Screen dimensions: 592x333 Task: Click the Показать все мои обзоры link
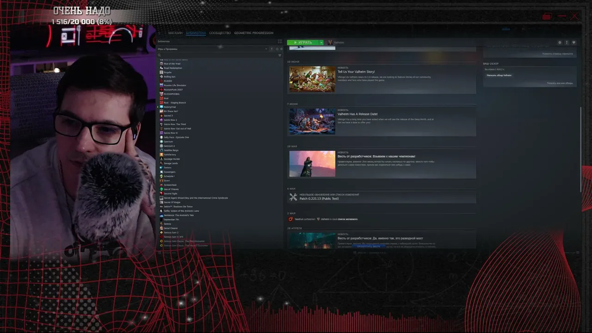[x=560, y=83]
